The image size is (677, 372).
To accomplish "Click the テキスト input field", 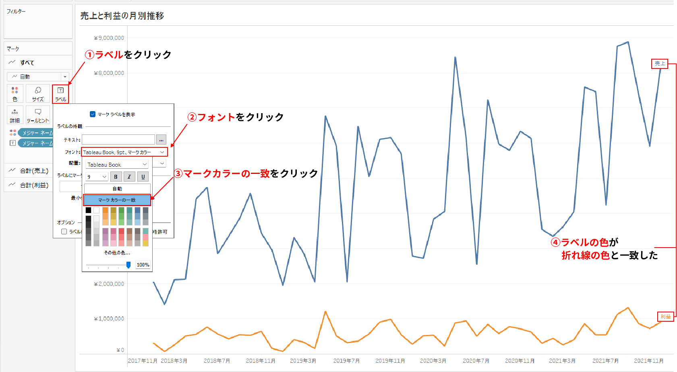I will point(118,140).
